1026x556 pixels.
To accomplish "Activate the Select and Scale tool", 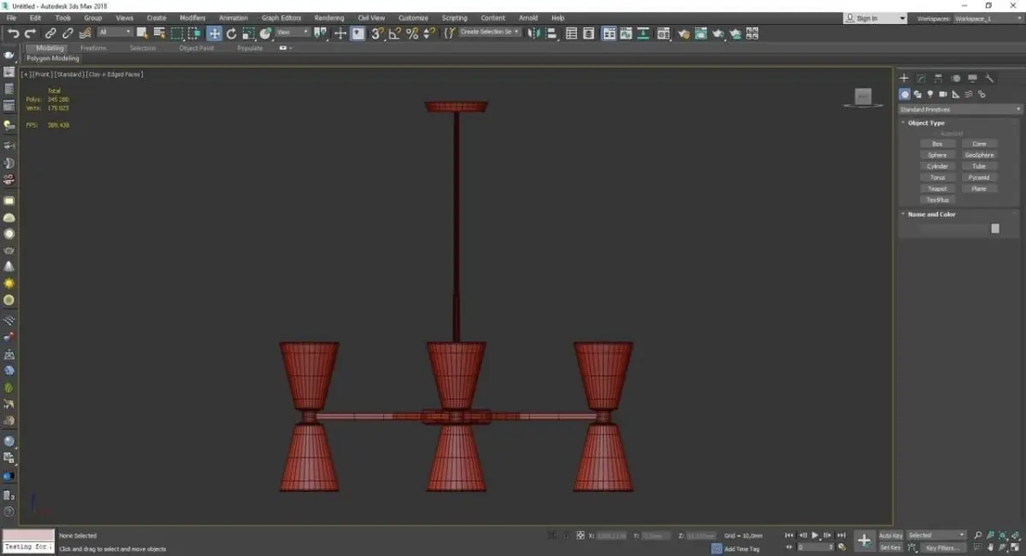I will tap(248, 33).
